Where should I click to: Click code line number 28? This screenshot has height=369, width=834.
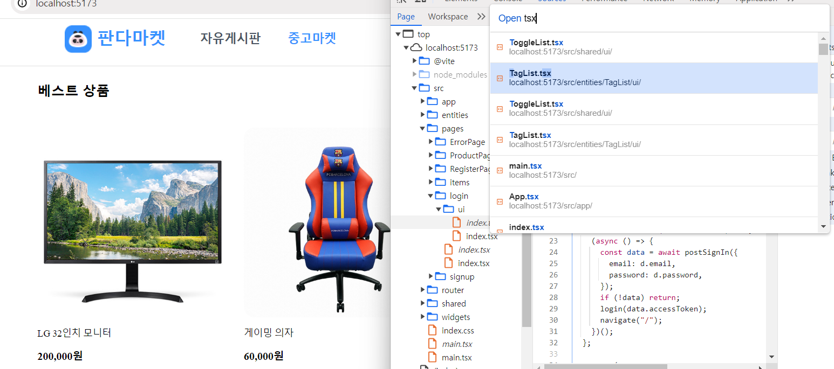553,297
